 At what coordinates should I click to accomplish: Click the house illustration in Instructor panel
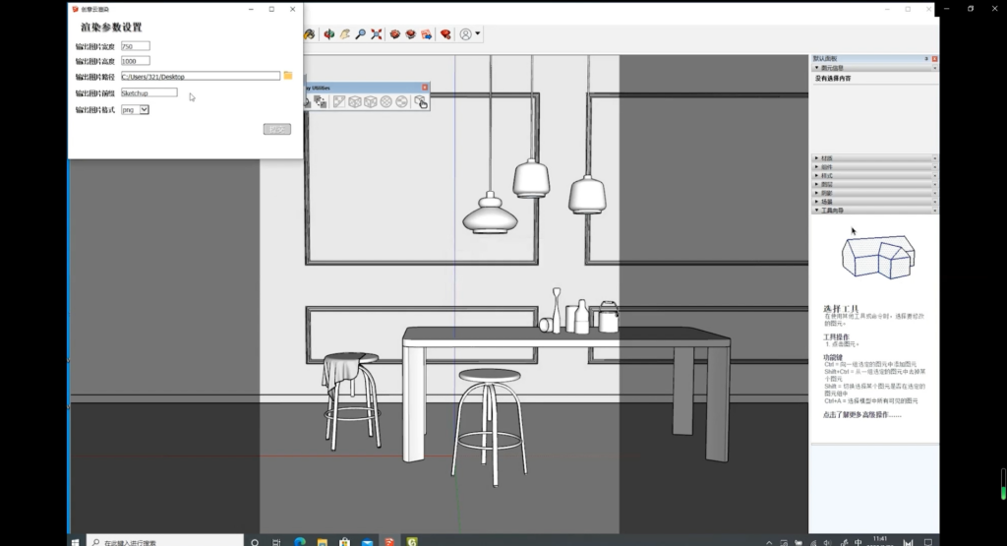[x=878, y=257]
